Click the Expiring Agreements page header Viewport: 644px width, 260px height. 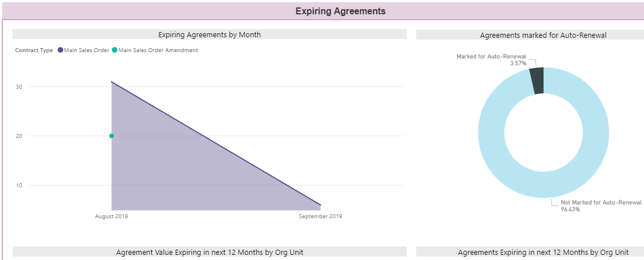tap(340, 11)
